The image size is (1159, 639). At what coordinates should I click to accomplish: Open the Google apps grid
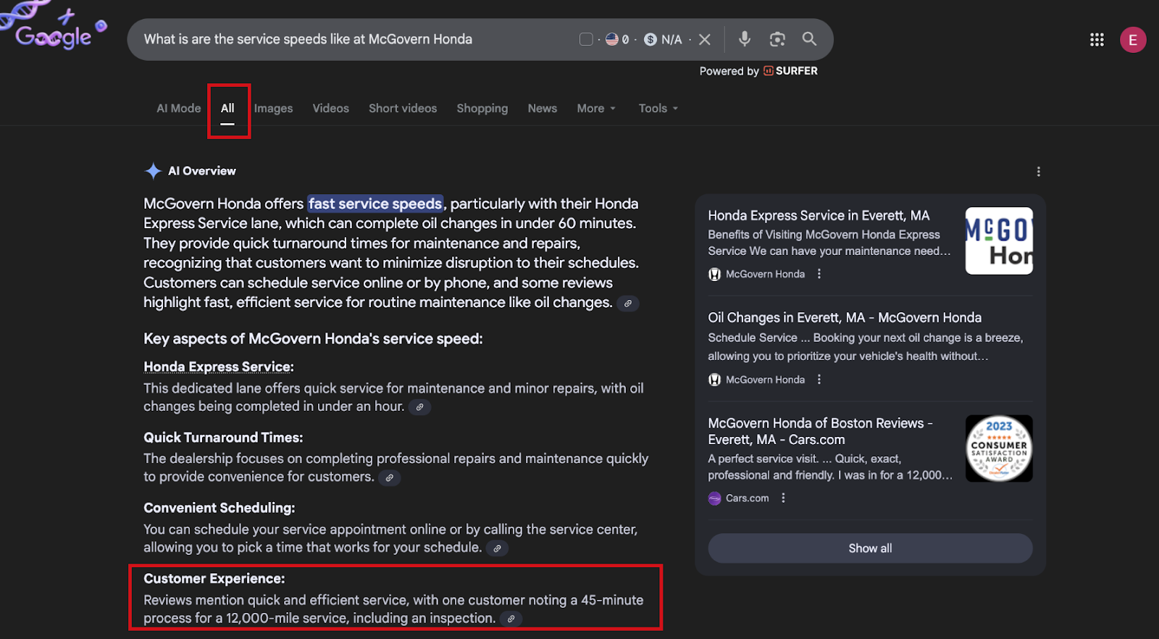point(1097,40)
